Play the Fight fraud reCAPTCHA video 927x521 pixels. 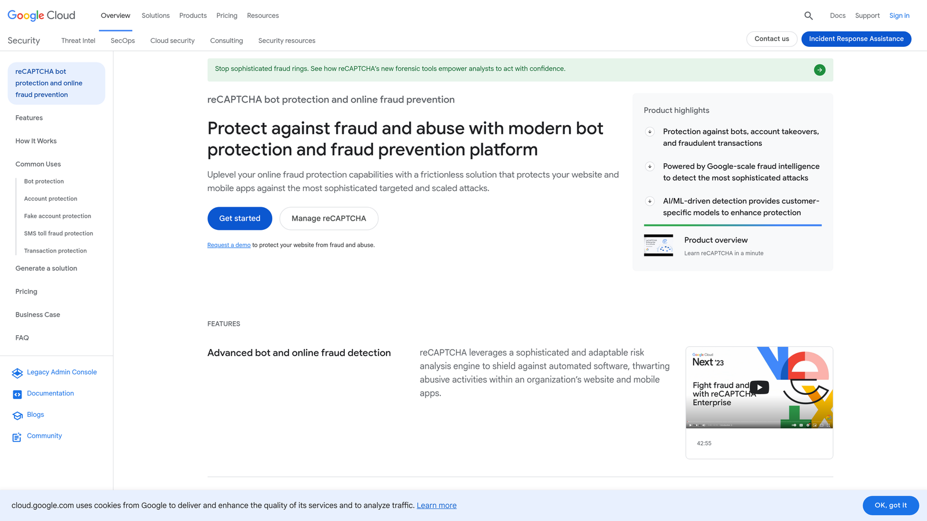(759, 387)
